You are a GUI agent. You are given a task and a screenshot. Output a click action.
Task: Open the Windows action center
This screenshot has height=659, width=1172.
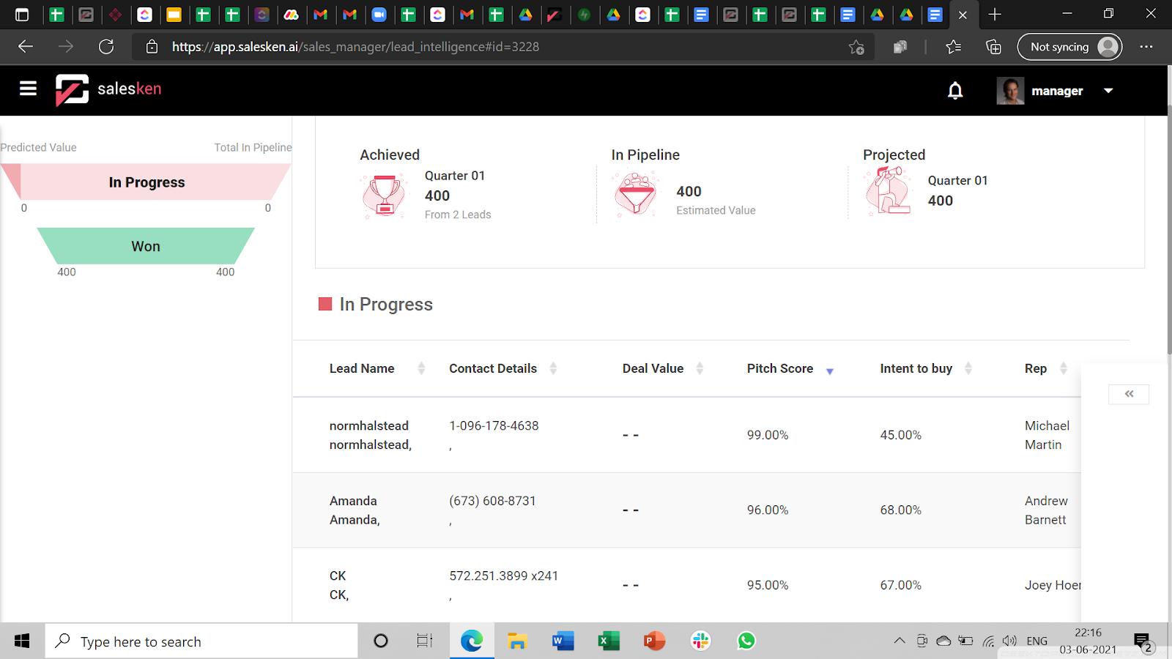pyautogui.click(x=1143, y=642)
